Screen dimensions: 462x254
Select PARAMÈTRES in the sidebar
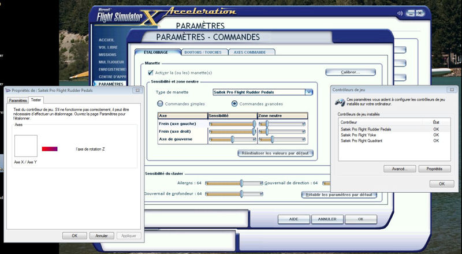[x=111, y=84]
